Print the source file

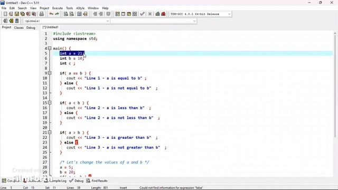pos(41,14)
